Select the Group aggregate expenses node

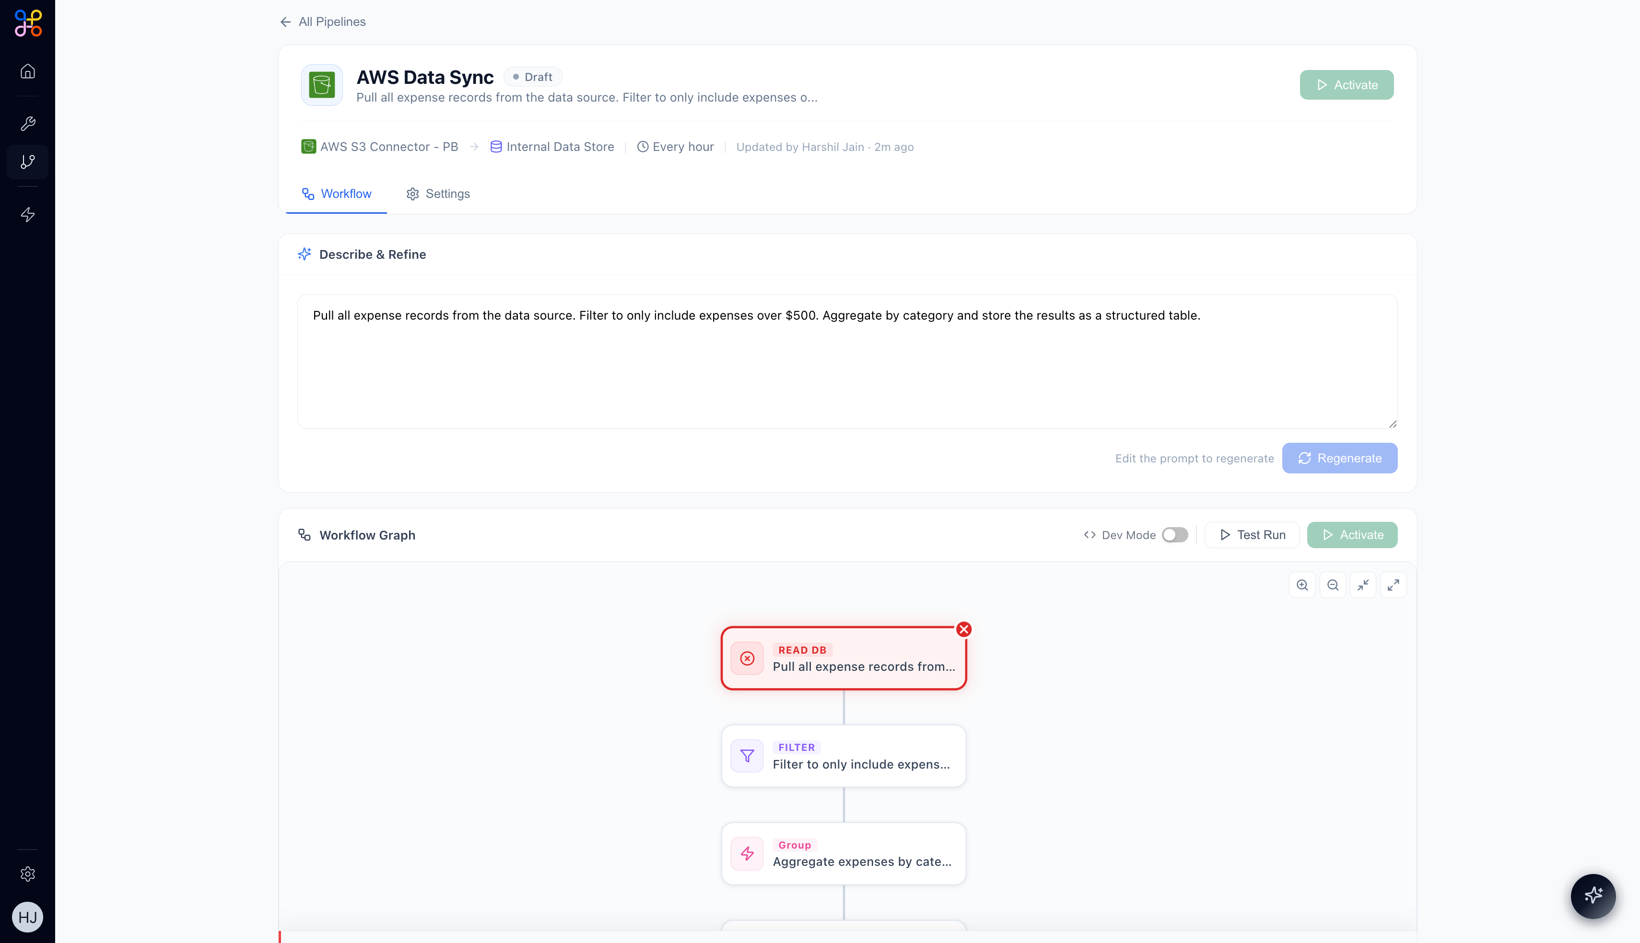coord(843,853)
